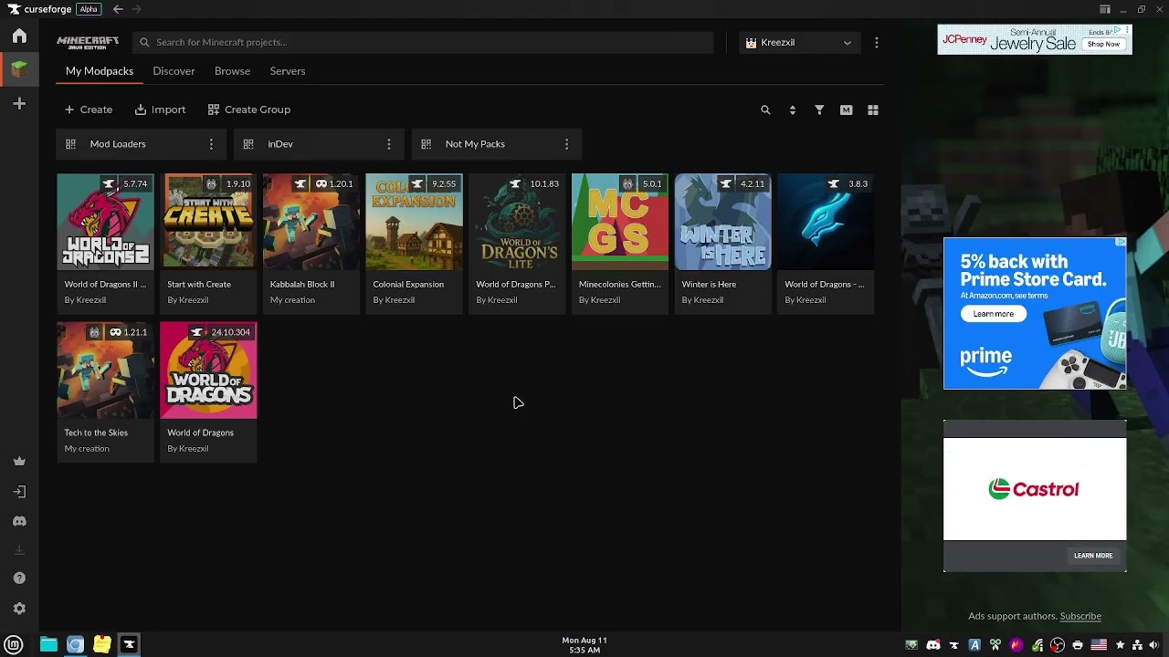The width and height of the screenshot is (1169, 657).
Task: Click the CurseForge taskbar window button
Action: point(129,644)
